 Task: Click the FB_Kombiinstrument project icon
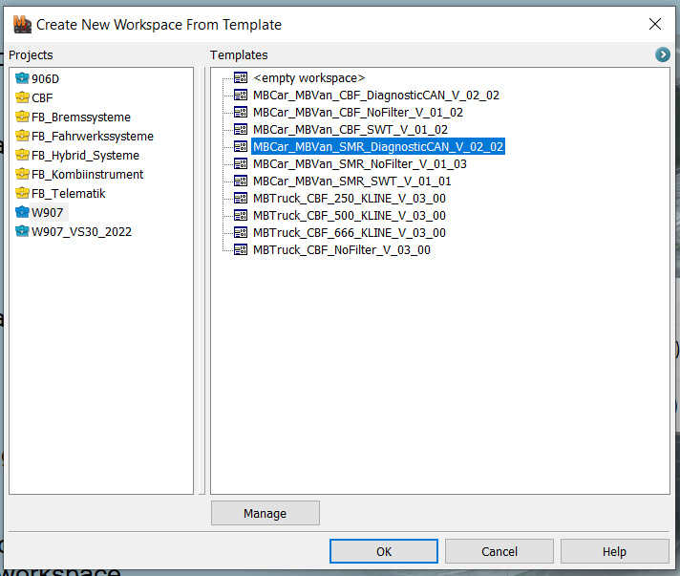point(22,174)
